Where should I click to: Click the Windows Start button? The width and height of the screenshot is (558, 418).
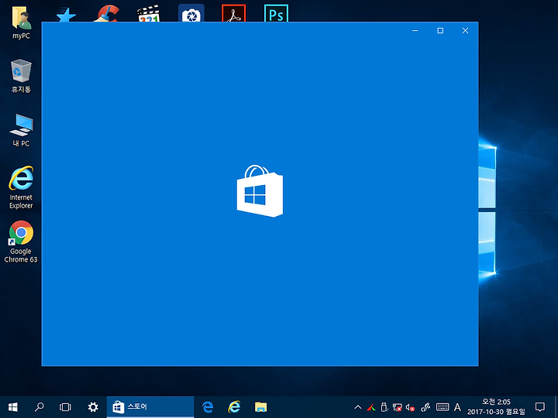13,407
